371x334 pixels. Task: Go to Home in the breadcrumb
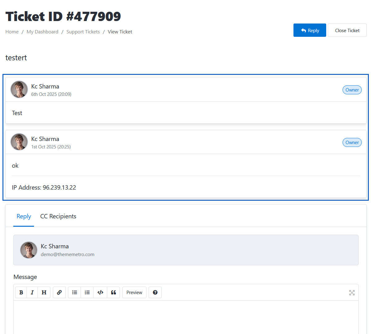[12, 32]
